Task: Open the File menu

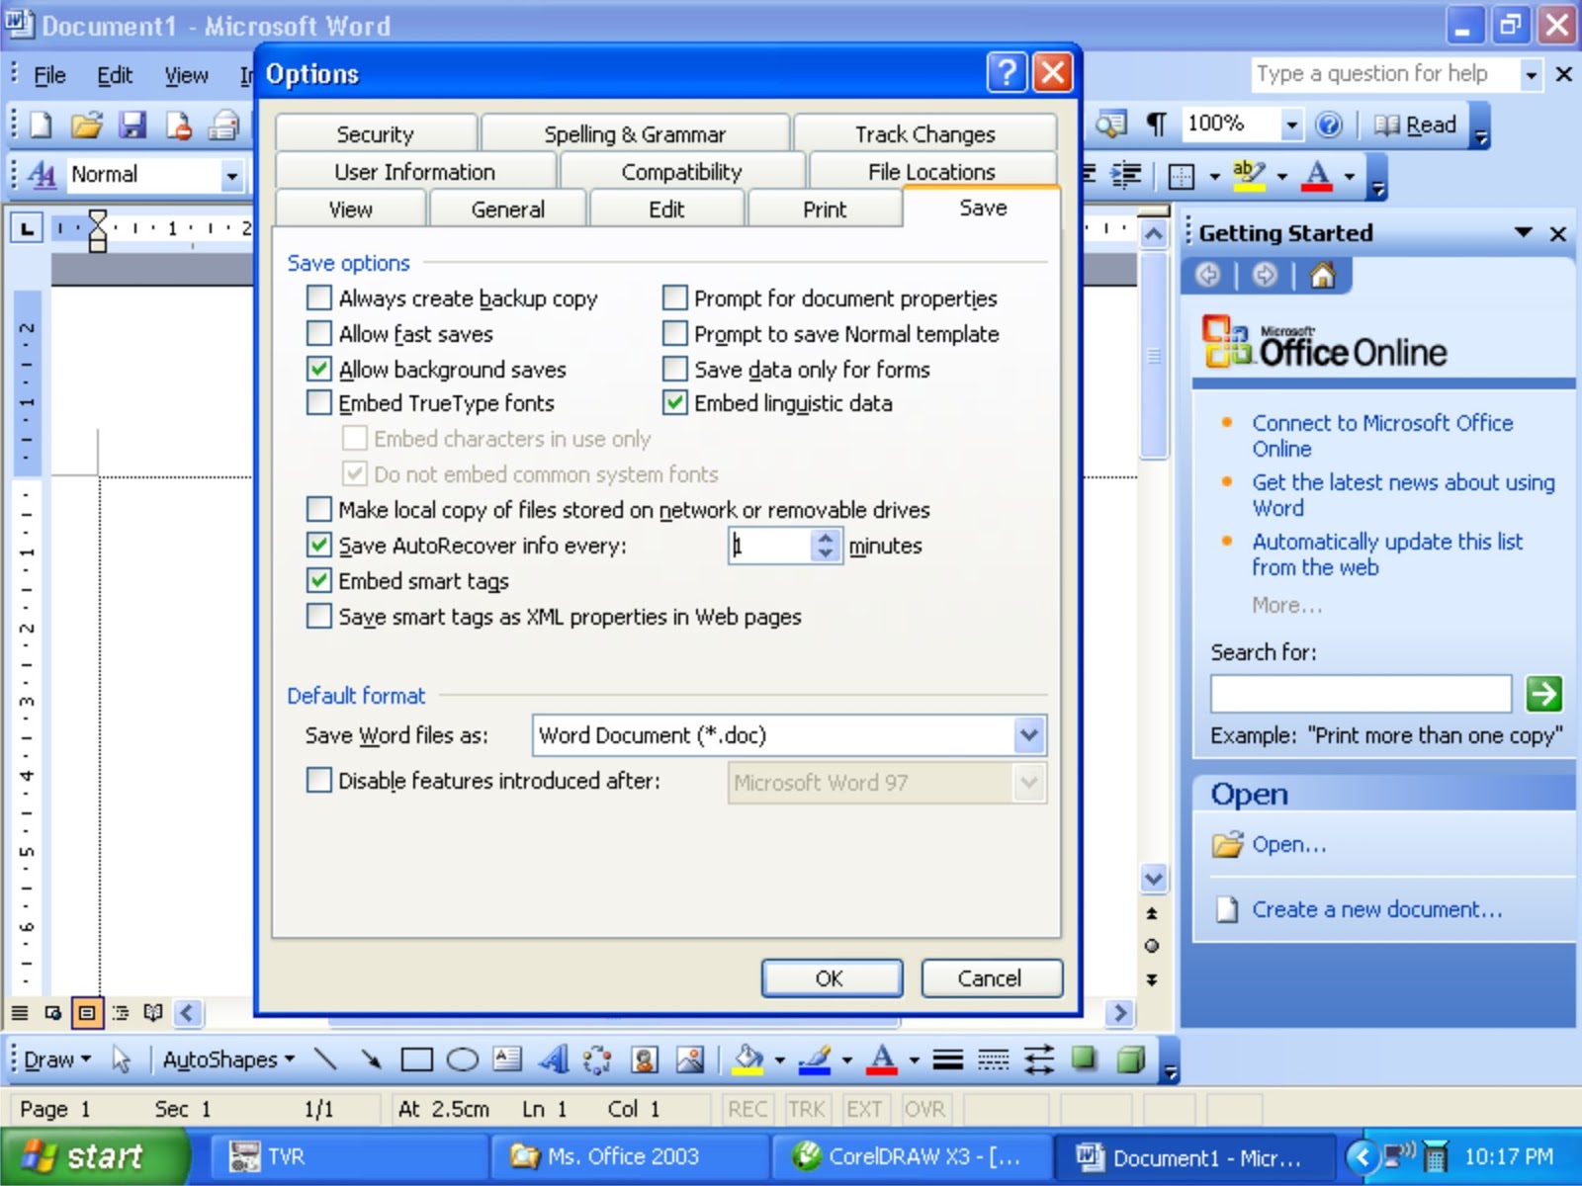Action: (49, 75)
